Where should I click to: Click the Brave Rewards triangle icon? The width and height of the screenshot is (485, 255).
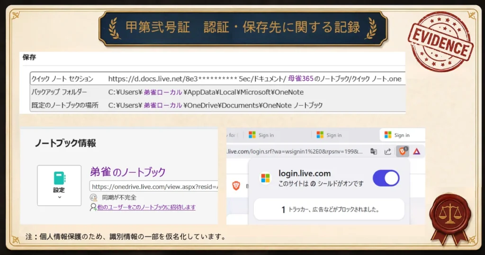(417, 151)
